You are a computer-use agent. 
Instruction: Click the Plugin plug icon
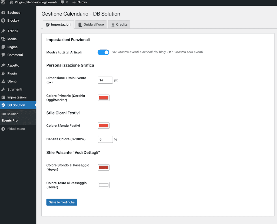click(3, 73)
